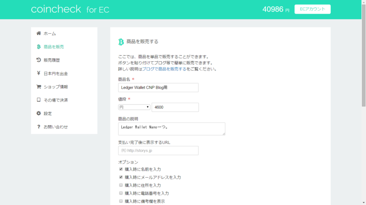This screenshot has height=205, width=366.
Task: Click the オプション section label
Action: click(x=128, y=162)
